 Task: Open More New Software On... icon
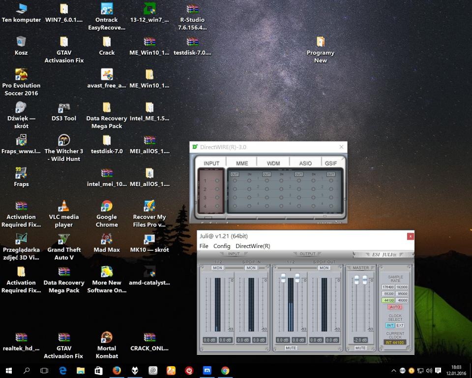pos(107,280)
